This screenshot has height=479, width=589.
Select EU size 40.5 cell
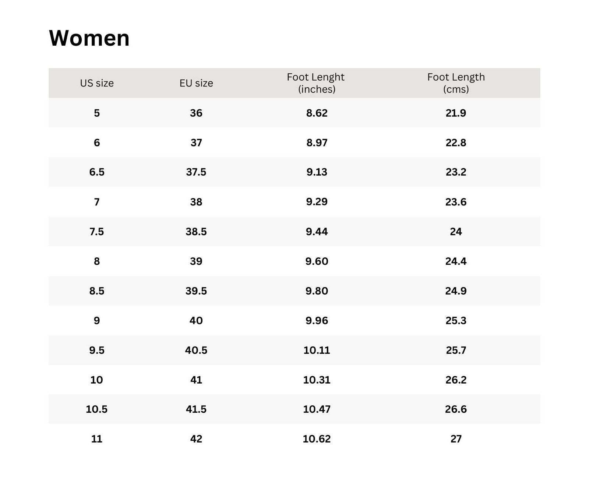[x=196, y=350]
